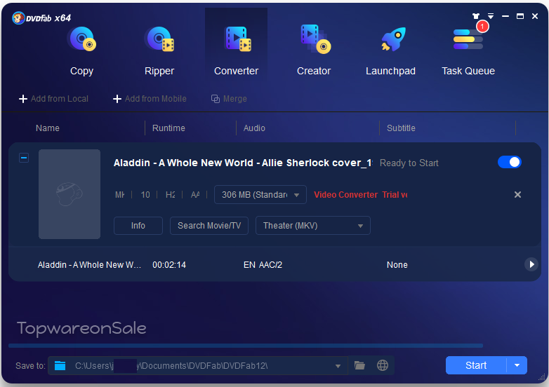
Task: Click the Save to path field
Action: (x=198, y=366)
